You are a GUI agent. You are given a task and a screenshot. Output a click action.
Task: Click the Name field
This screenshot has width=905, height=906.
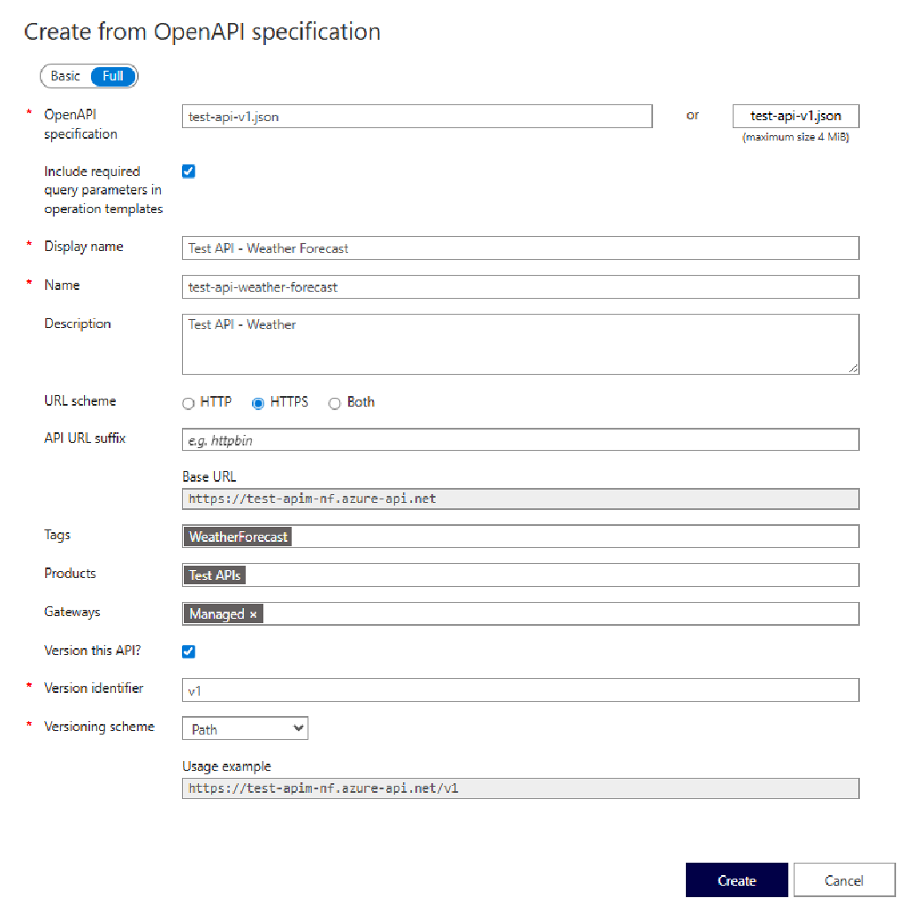tap(520, 286)
